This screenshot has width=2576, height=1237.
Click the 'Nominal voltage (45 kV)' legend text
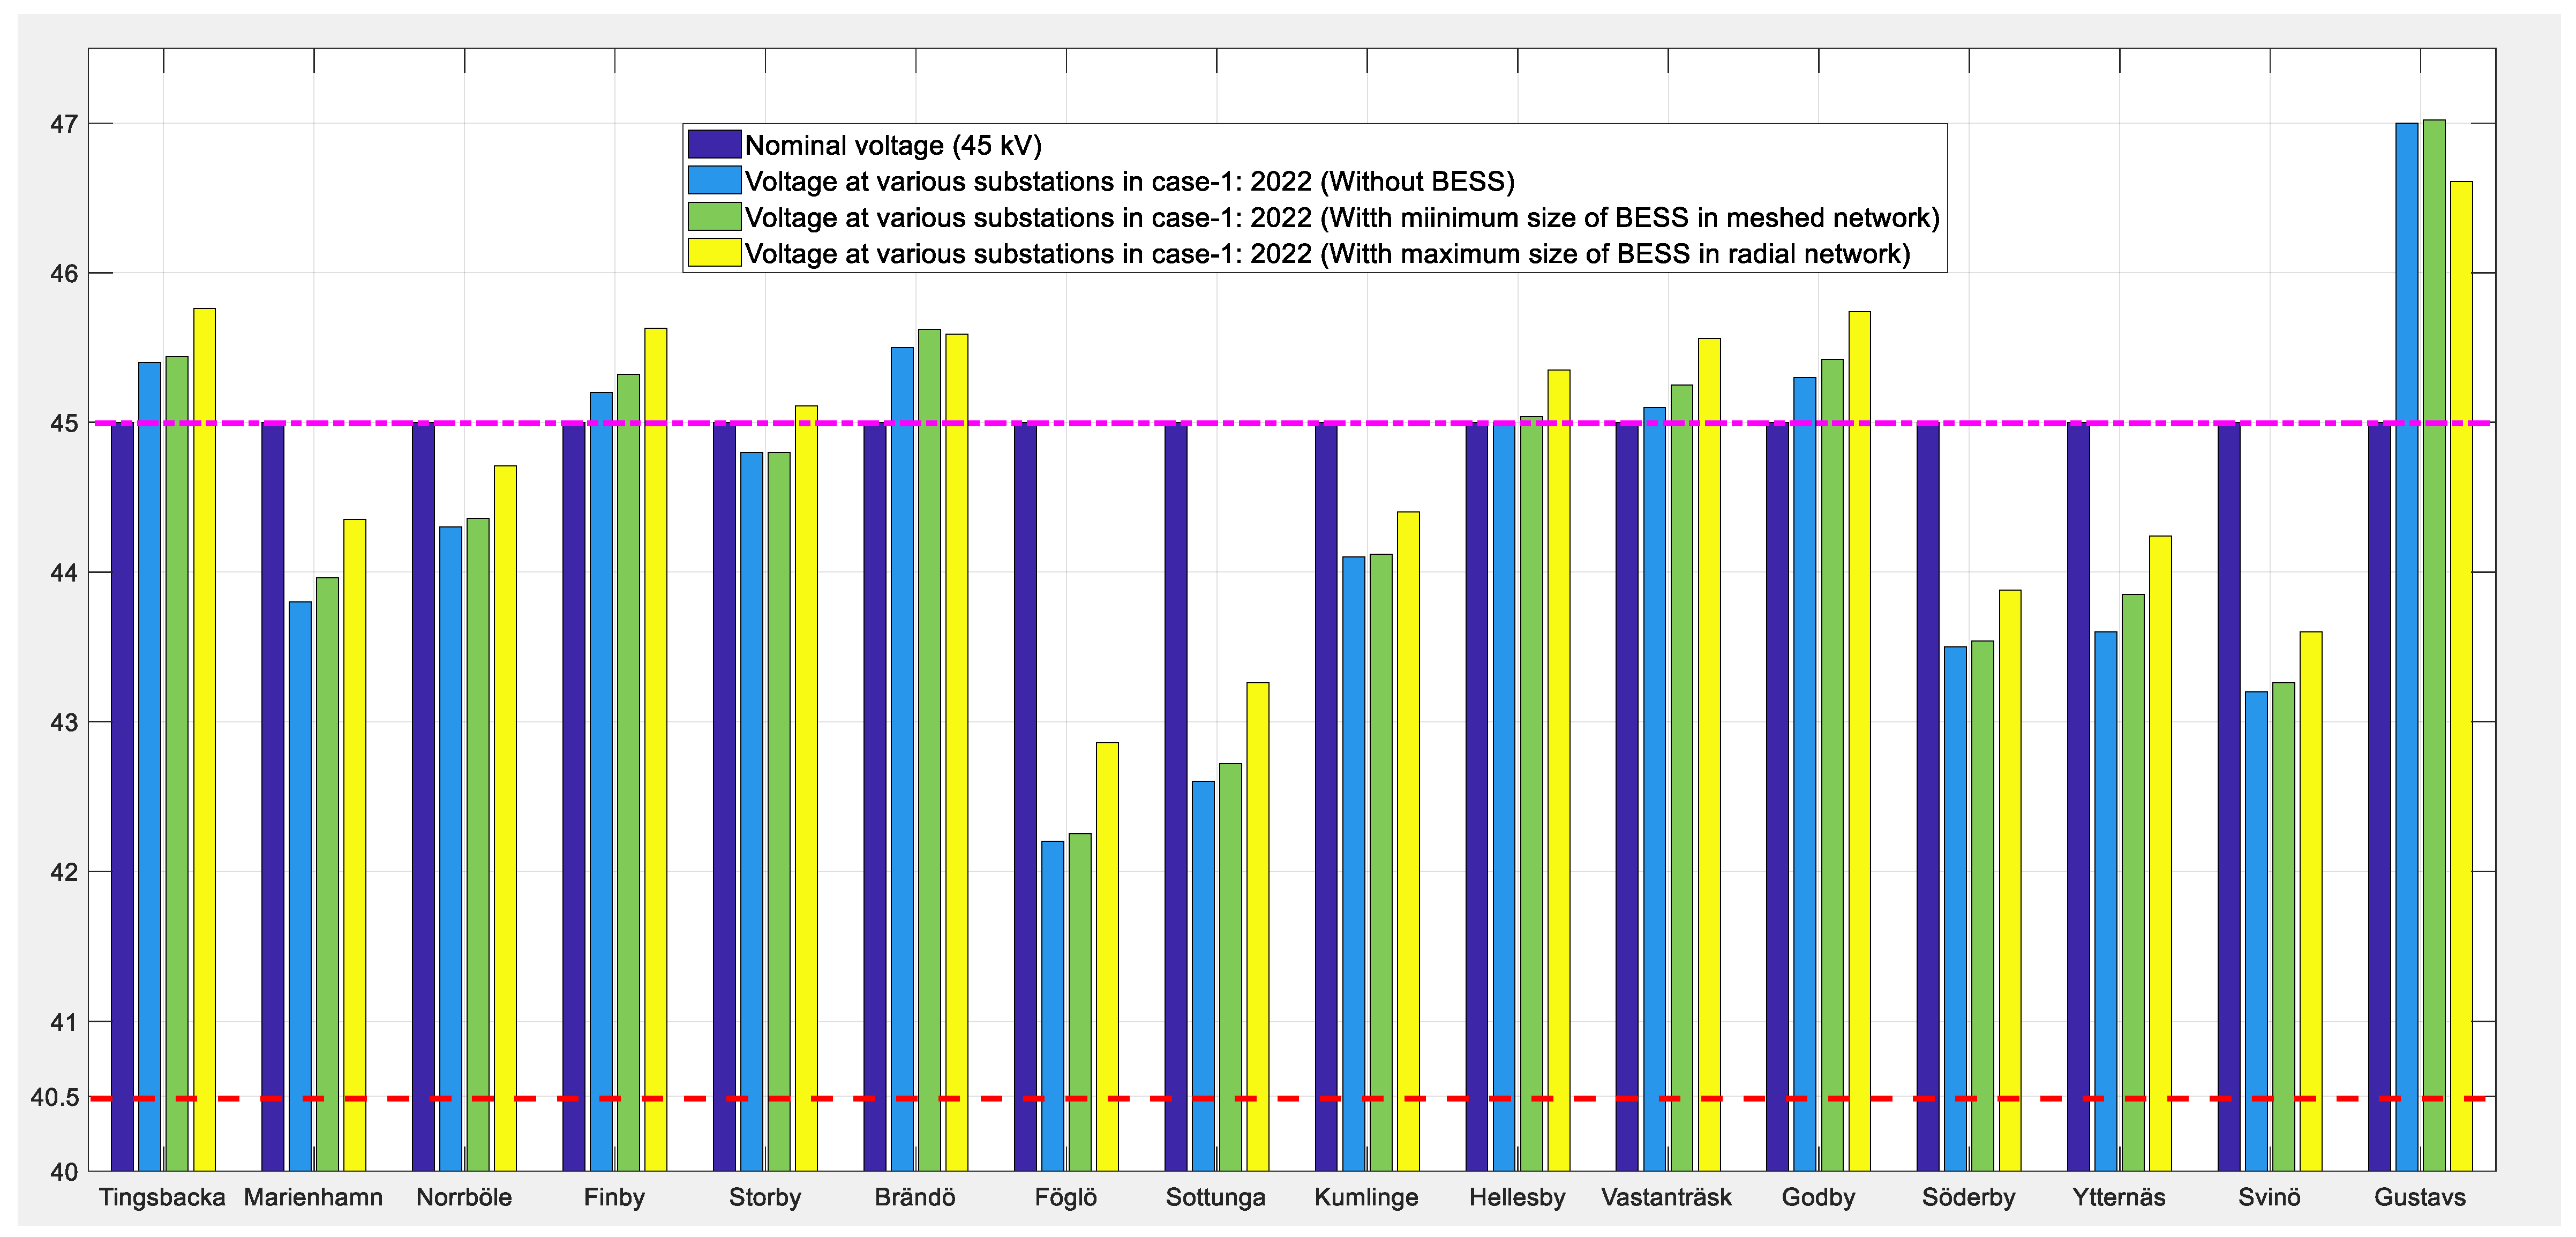pos(893,146)
